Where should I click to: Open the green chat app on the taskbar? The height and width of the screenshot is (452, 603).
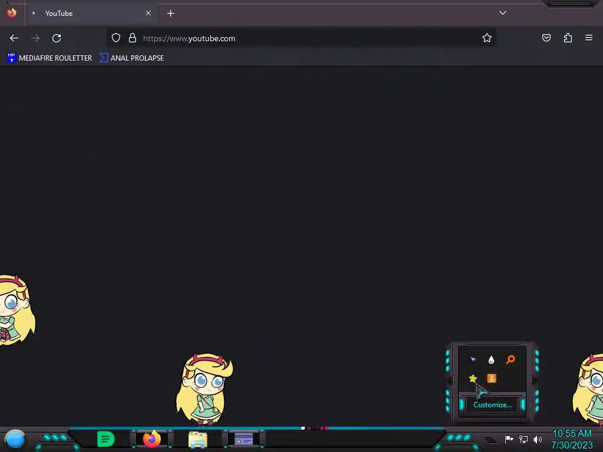106,439
